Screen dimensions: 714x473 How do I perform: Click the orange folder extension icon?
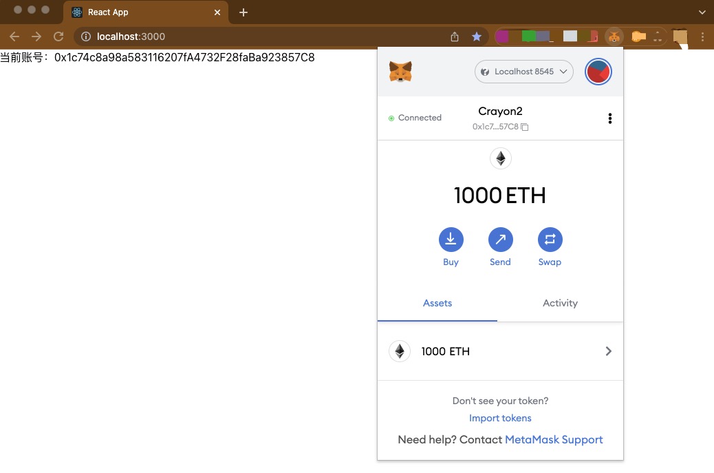638,36
